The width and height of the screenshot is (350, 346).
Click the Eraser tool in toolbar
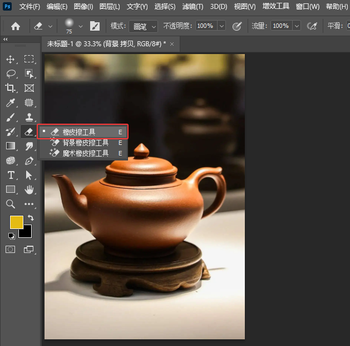tap(29, 131)
